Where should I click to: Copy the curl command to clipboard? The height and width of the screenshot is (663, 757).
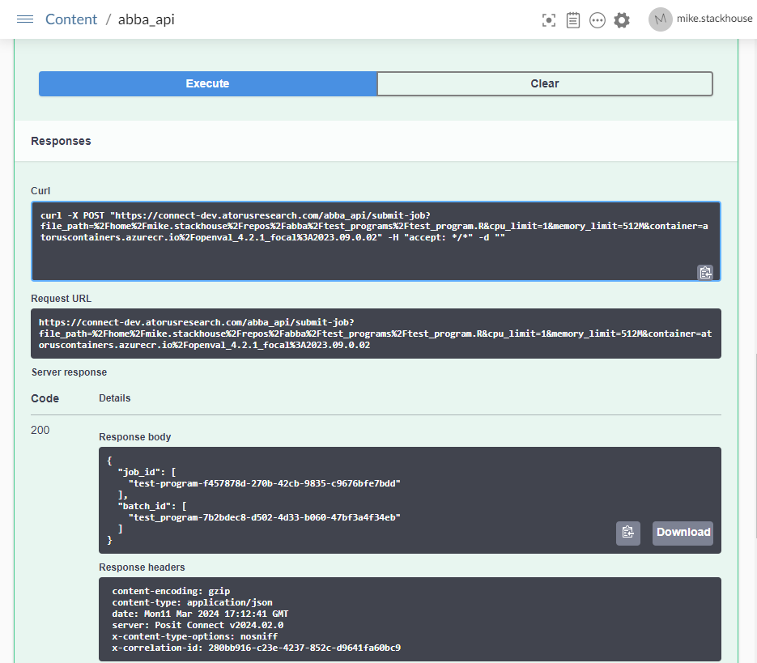pos(705,272)
